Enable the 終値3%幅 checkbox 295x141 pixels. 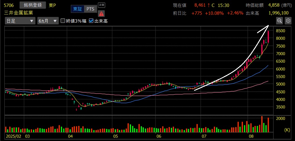tap(63, 21)
